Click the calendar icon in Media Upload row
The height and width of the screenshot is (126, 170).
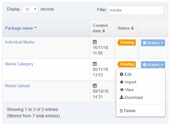click(95, 86)
